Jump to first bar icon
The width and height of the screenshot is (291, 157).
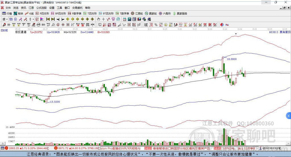(x=48, y=19)
